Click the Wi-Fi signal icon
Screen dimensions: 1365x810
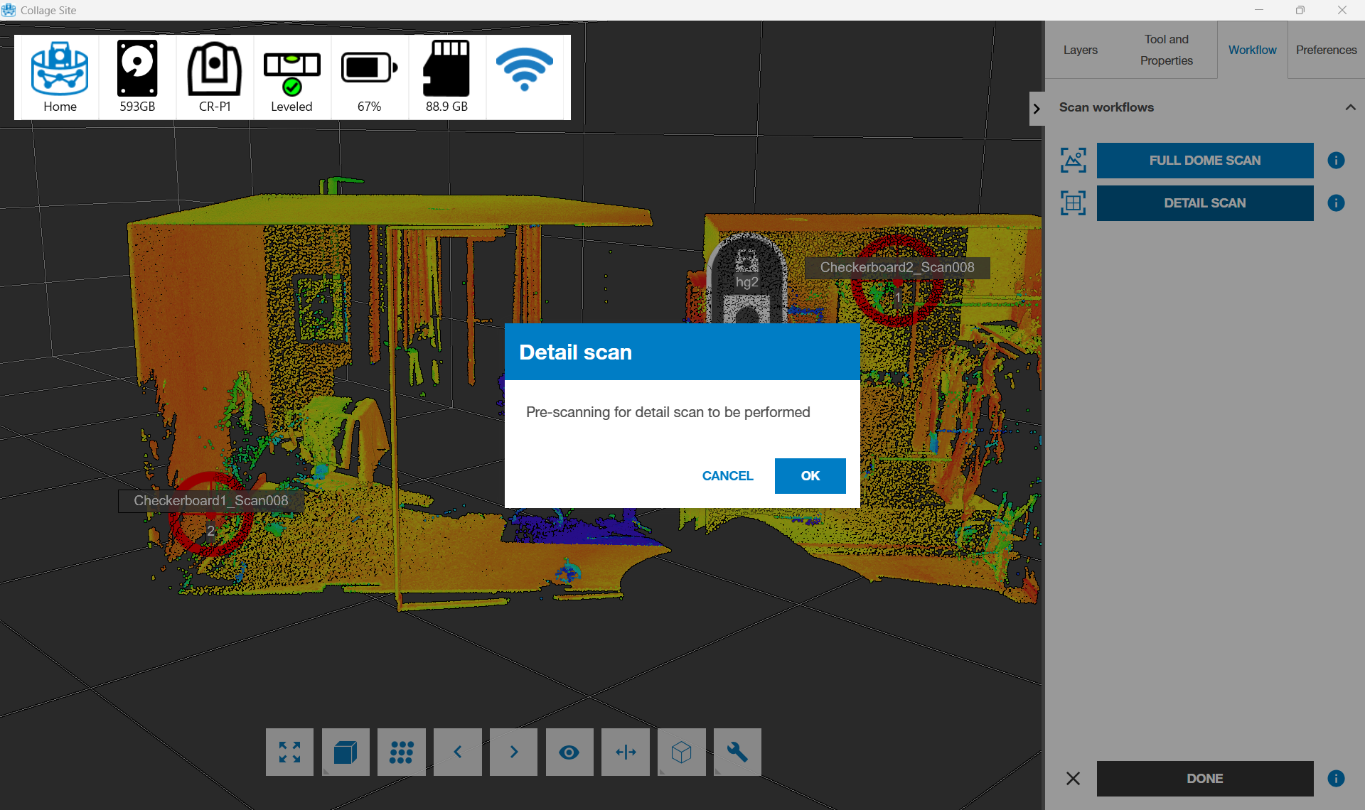click(x=524, y=70)
